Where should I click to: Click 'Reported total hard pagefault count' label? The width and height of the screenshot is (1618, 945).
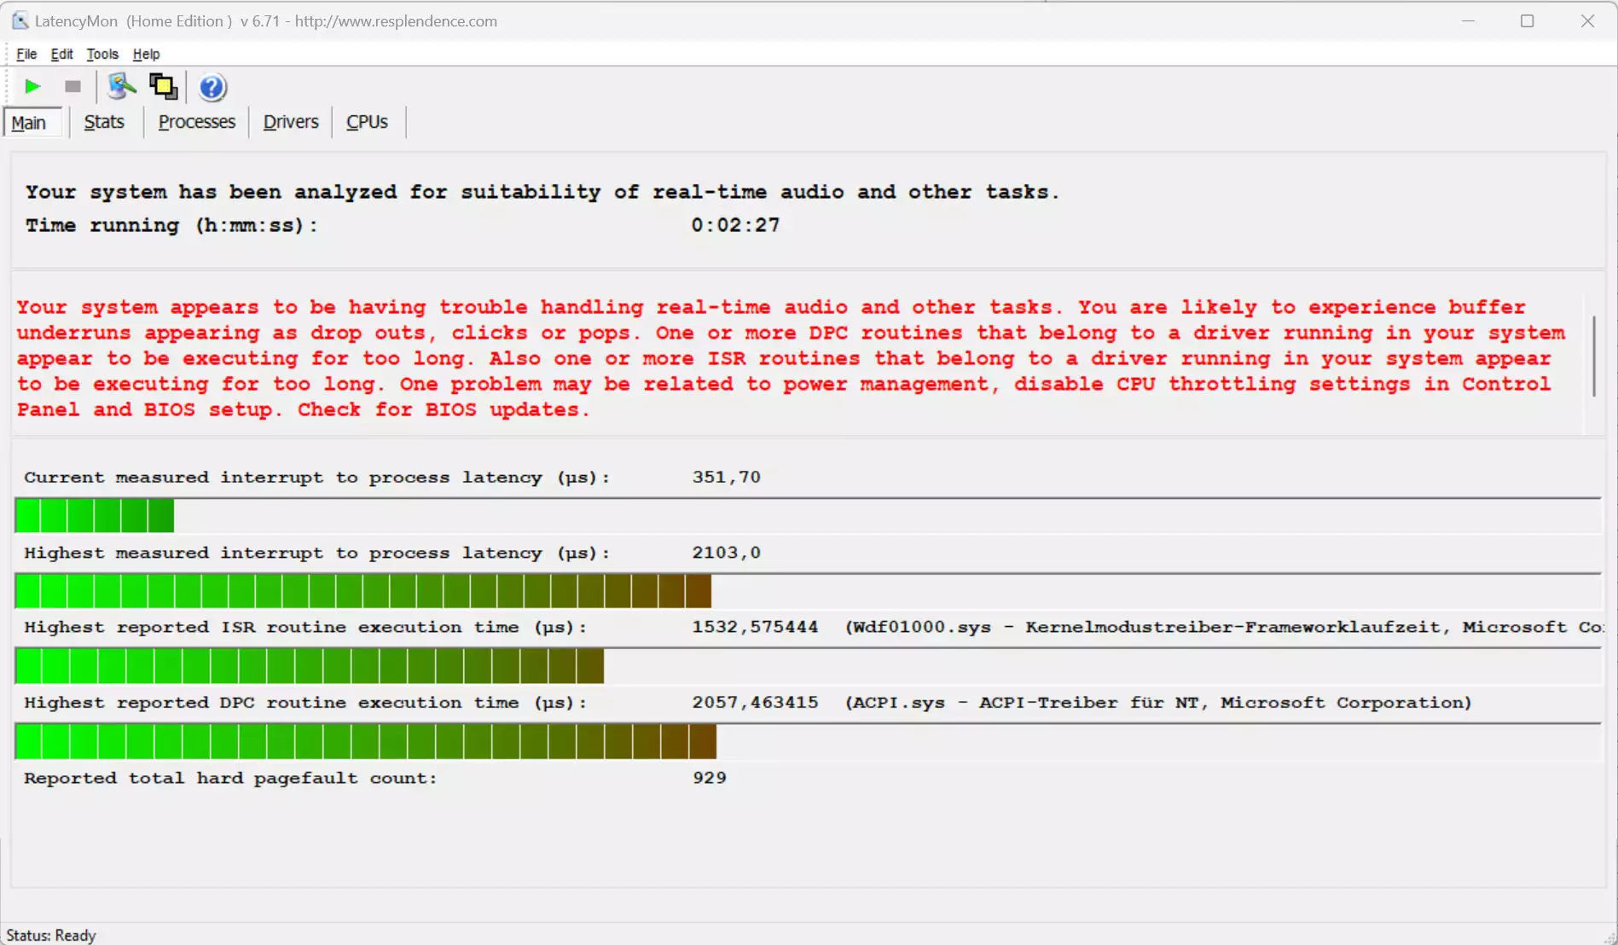(x=230, y=778)
